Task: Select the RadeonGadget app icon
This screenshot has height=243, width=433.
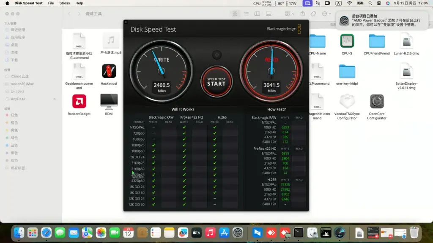Action: click(x=79, y=101)
